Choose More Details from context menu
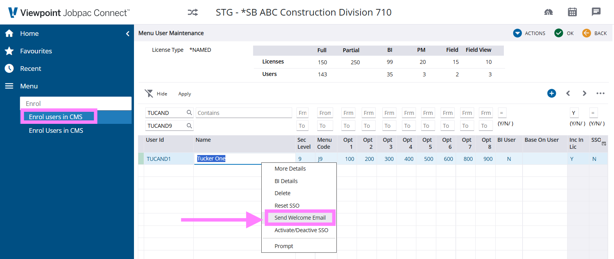This screenshot has width=614, height=259. (290, 169)
